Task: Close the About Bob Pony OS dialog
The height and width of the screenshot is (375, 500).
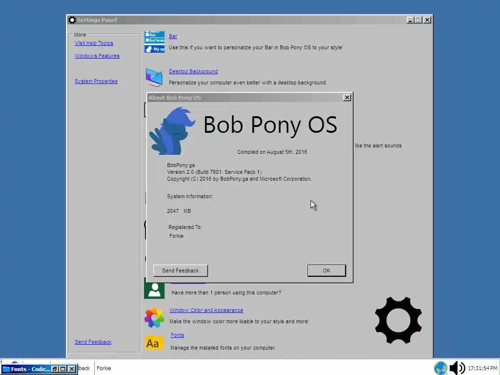Action: [x=347, y=98]
